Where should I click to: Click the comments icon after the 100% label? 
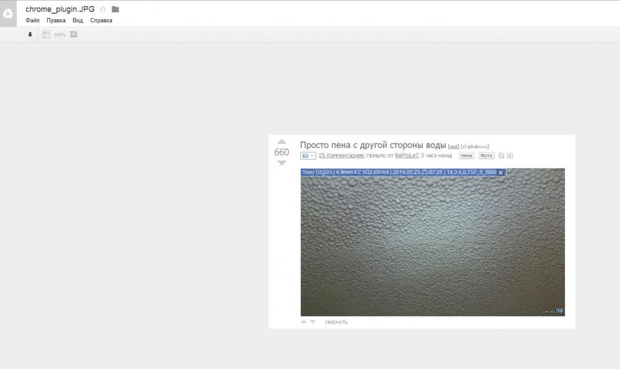tap(74, 34)
